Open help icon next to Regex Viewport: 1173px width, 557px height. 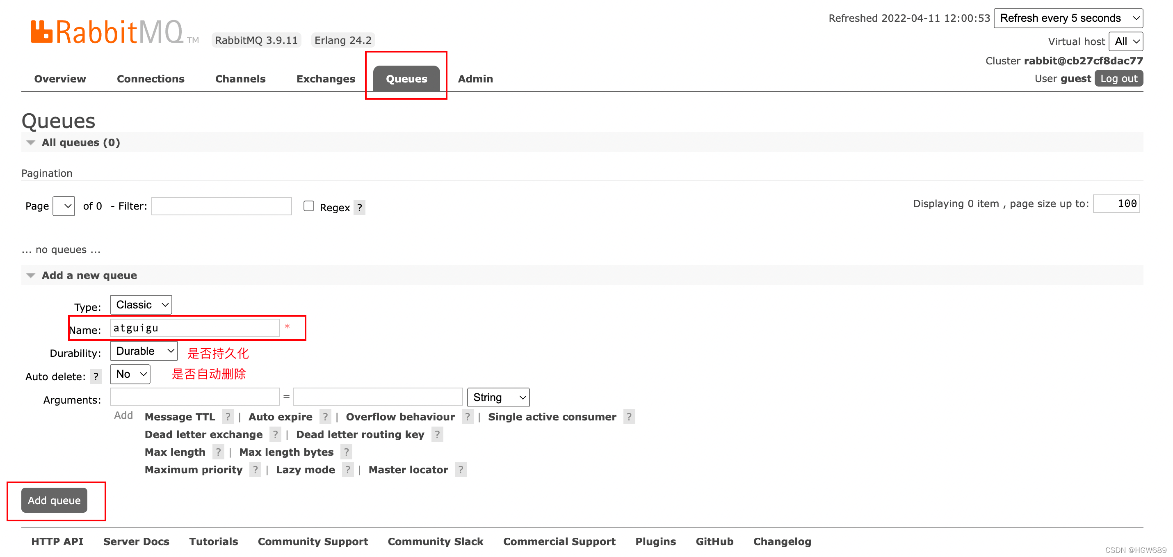pyautogui.click(x=359, y=208)
